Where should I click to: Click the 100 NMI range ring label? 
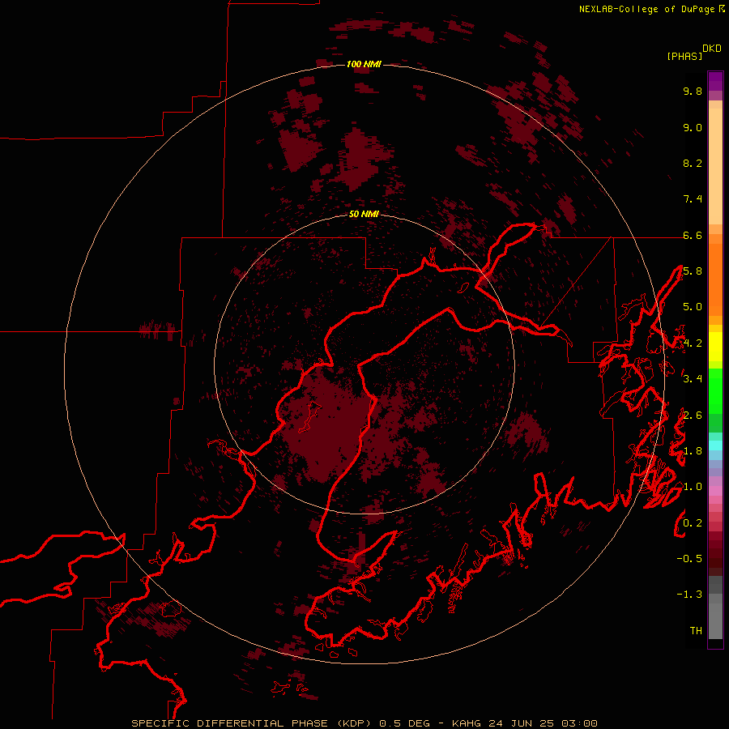click(364, 64)
